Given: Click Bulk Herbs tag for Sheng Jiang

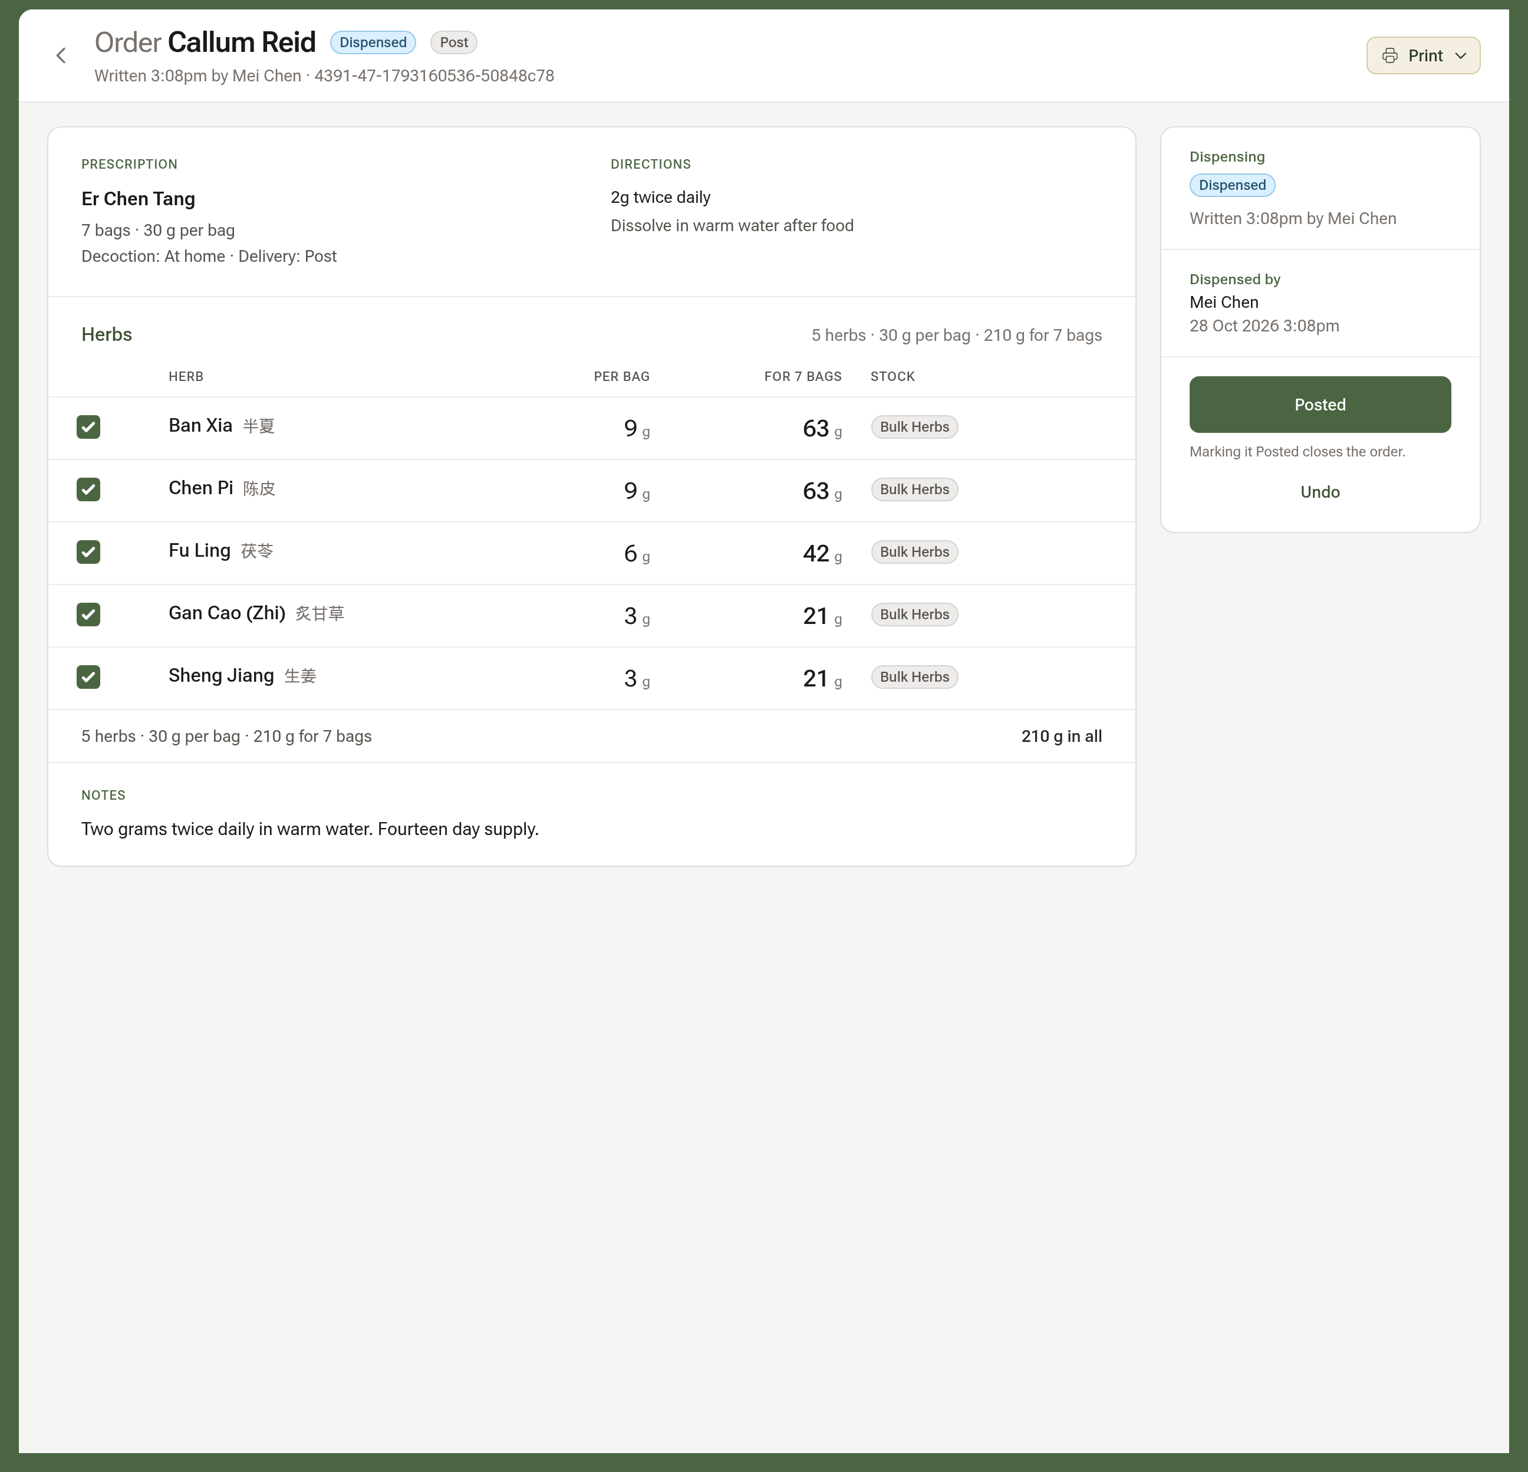Looking at the screenshot, I should 914,676.
